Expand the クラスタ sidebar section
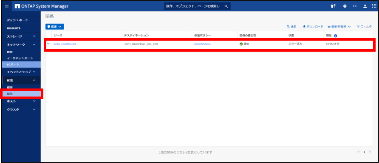Image resolution: width=379 pixels, height=163 pixels. (x=21, y=110)
